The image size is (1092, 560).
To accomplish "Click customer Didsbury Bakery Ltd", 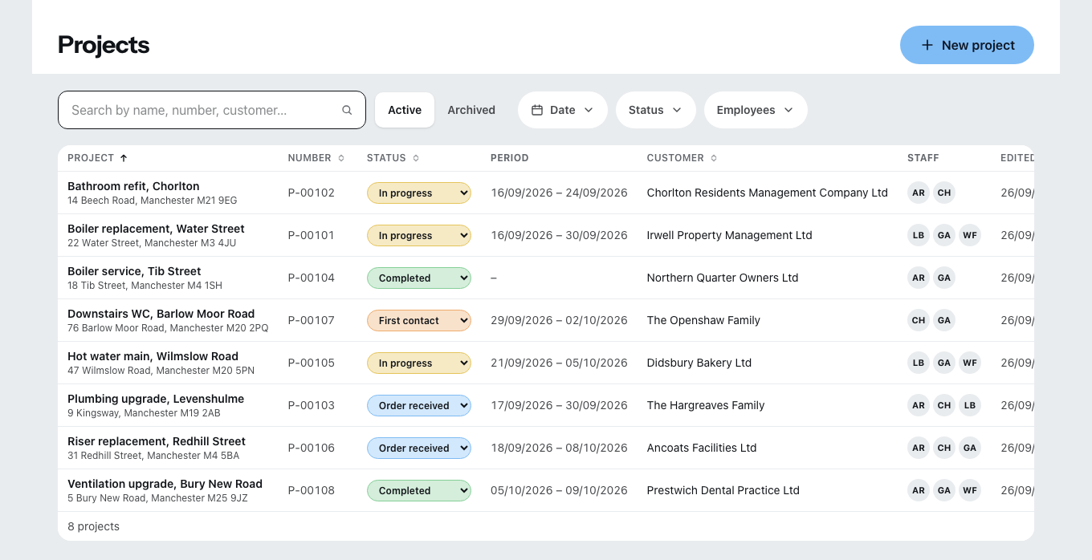I will tap(699, 363).
